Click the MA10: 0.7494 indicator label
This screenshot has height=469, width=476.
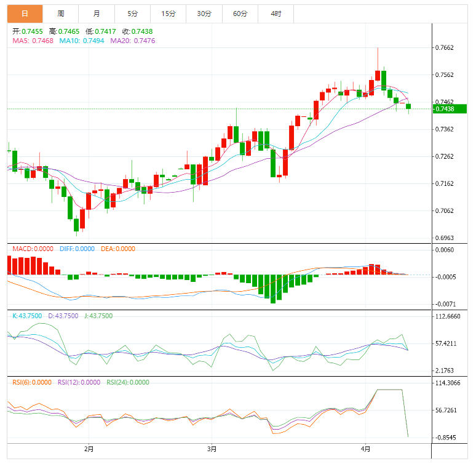click(x=82, y=41)
